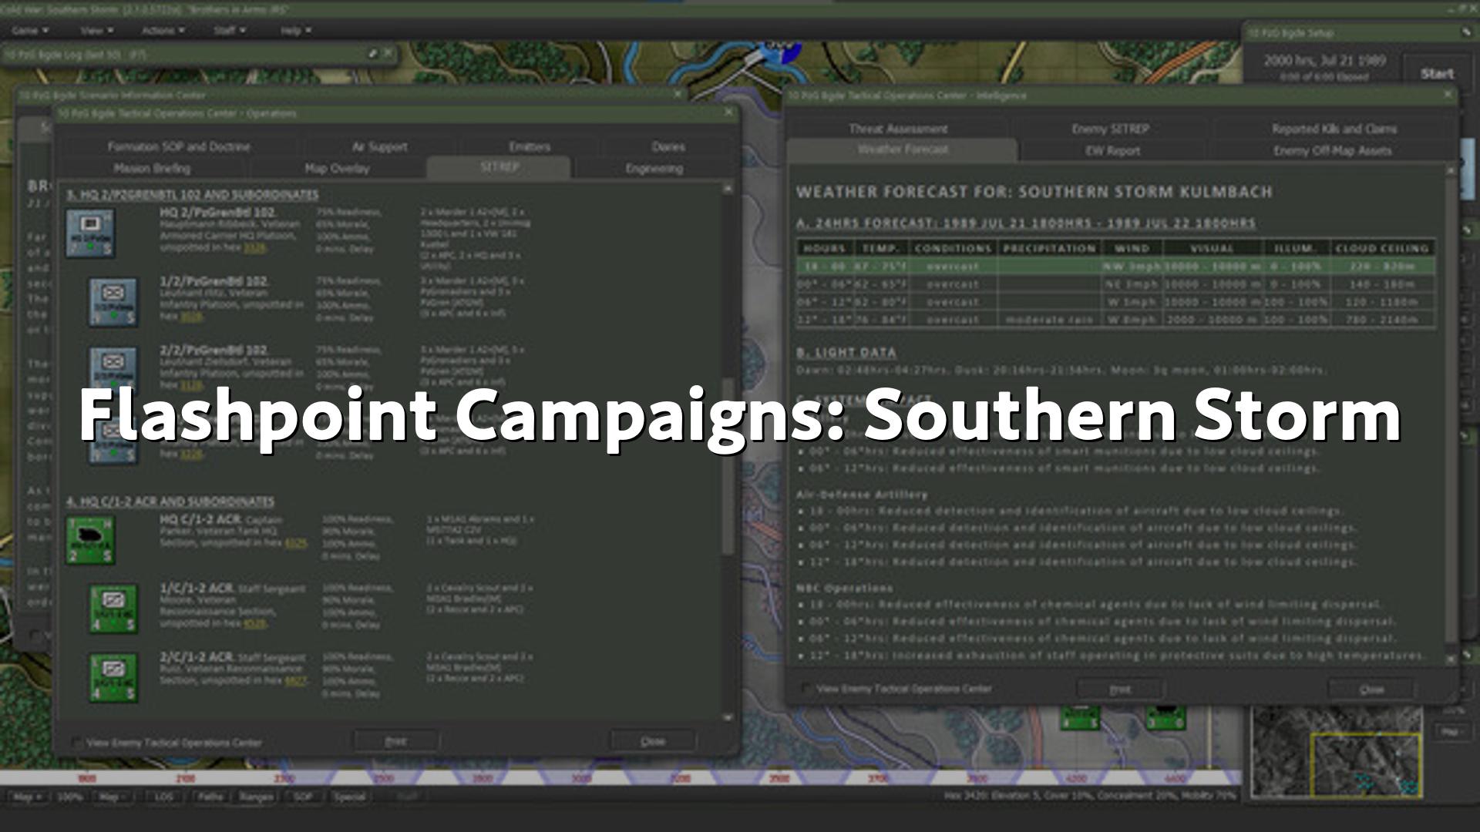Toggle the SOP button in bottom toolbar
This screenshot has width=1480, height=832.
[302, 797]
